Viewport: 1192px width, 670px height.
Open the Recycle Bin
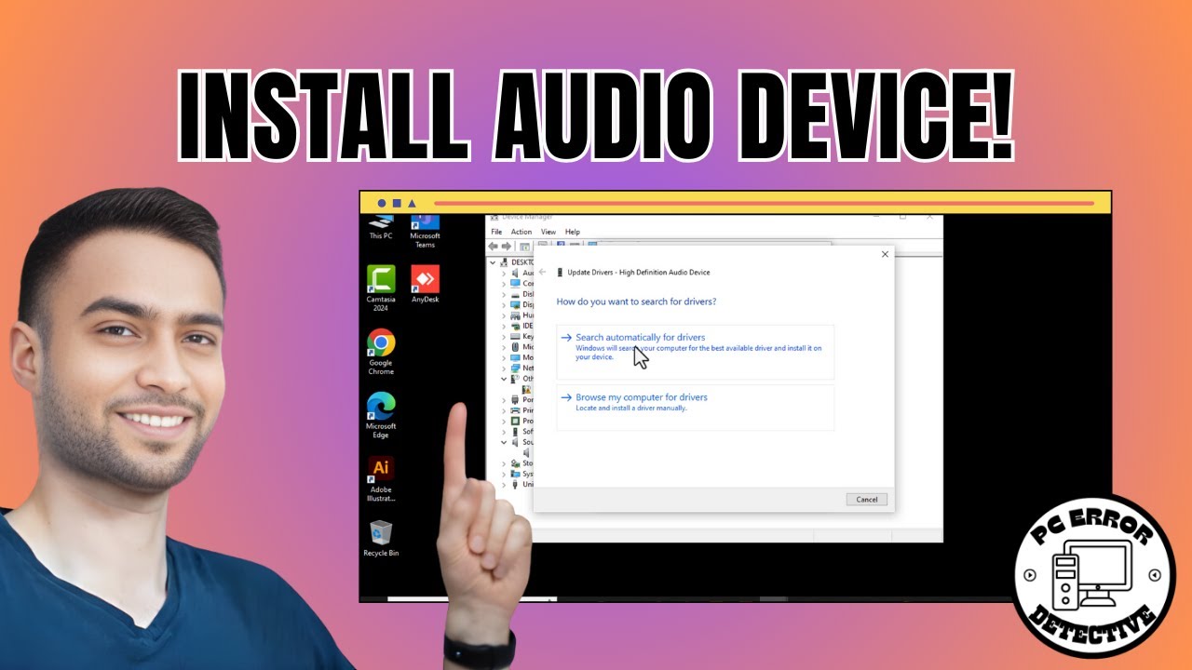(380, 538)
